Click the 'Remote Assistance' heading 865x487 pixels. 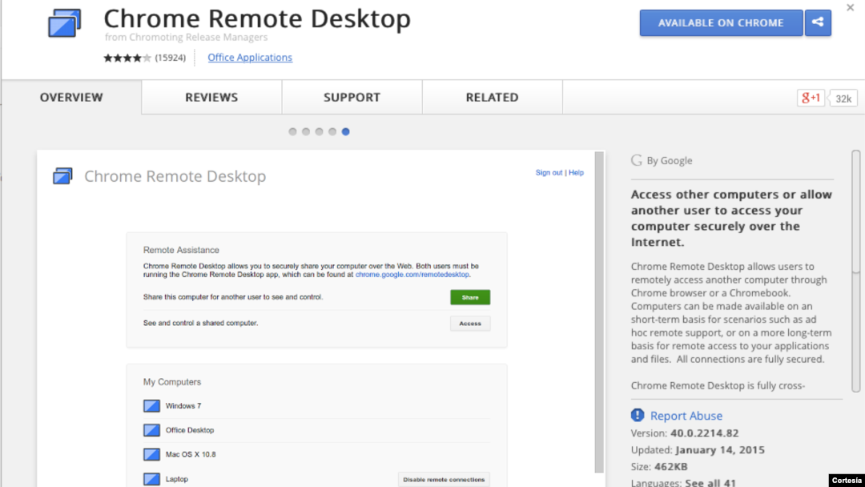click(181, 250)
